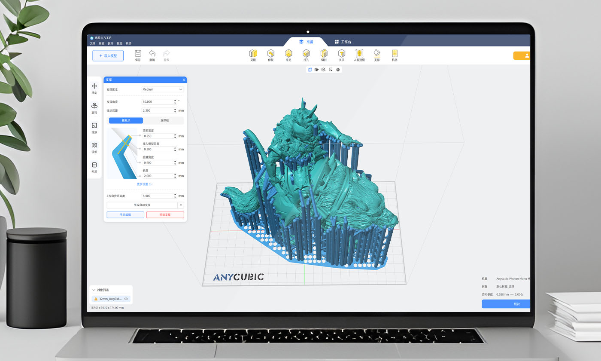This screenshot has height=361, width=601.
Task: Open the Repair (修复) tool
Action: pyautogui.click(x=271, y=55)
